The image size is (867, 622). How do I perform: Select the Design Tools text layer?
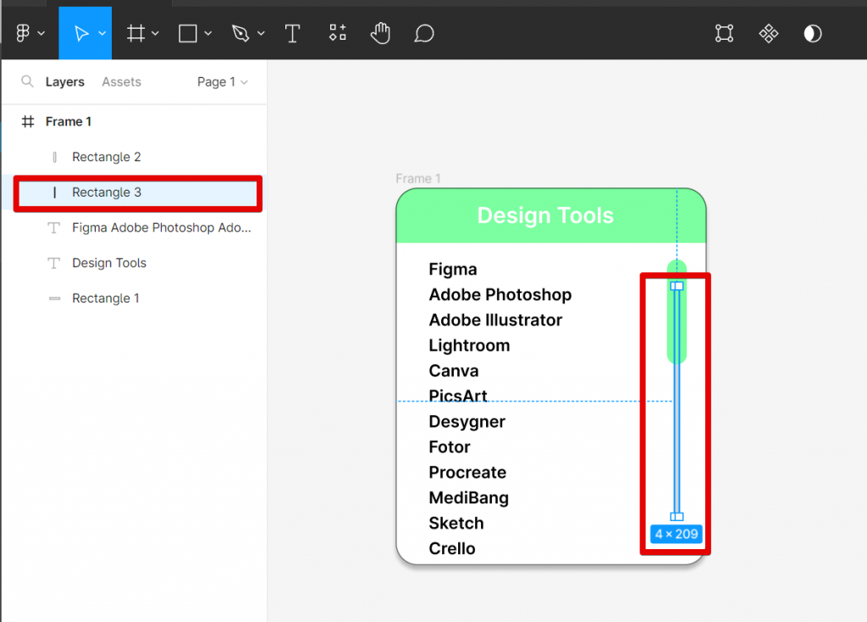(x=109, y=263)
